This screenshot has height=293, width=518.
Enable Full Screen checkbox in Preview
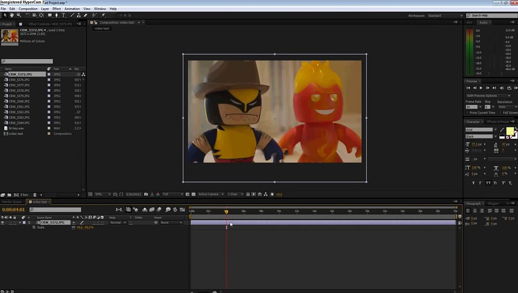click(501, 113)
